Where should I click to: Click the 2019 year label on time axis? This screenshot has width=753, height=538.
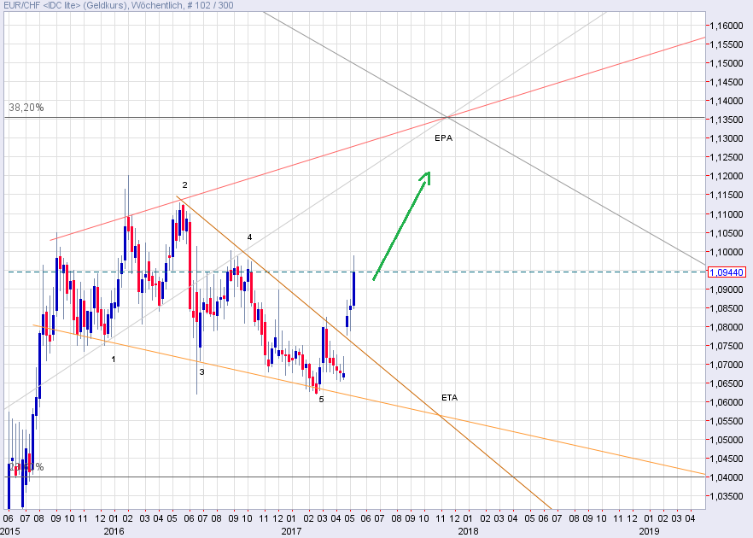[x=649, y=531]
